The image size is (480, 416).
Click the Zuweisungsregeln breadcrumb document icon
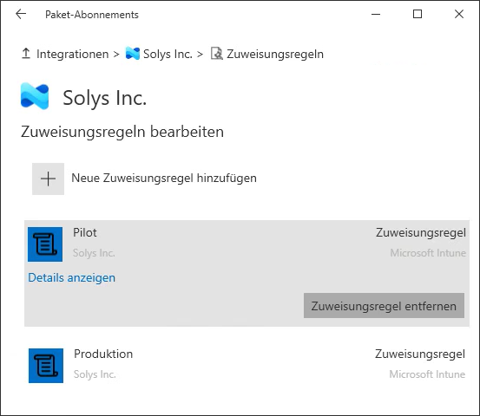coord(217,54)
